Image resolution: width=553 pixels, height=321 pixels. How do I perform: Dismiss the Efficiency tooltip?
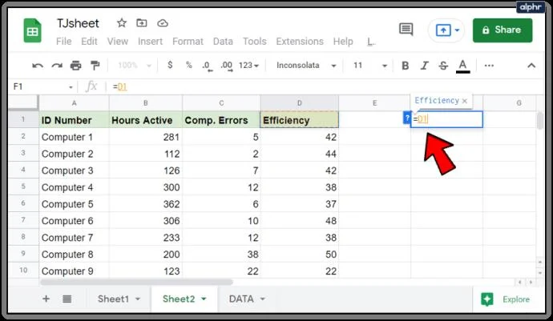click(465, 101)
